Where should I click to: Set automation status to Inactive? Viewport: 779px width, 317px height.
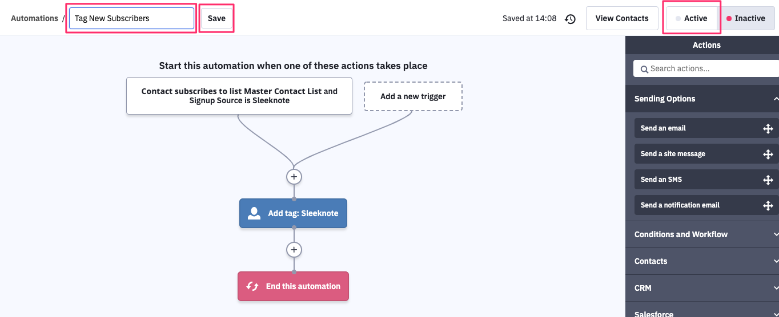click(746, 18)
